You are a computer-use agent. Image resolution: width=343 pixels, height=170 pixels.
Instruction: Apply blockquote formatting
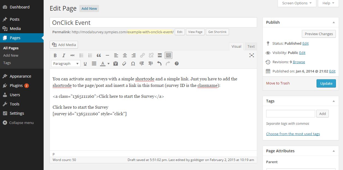click(x=99, y=55)
